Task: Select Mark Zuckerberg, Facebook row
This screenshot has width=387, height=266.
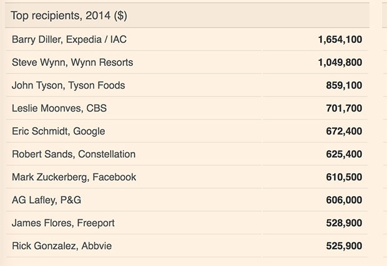Action: pos(187,177)
